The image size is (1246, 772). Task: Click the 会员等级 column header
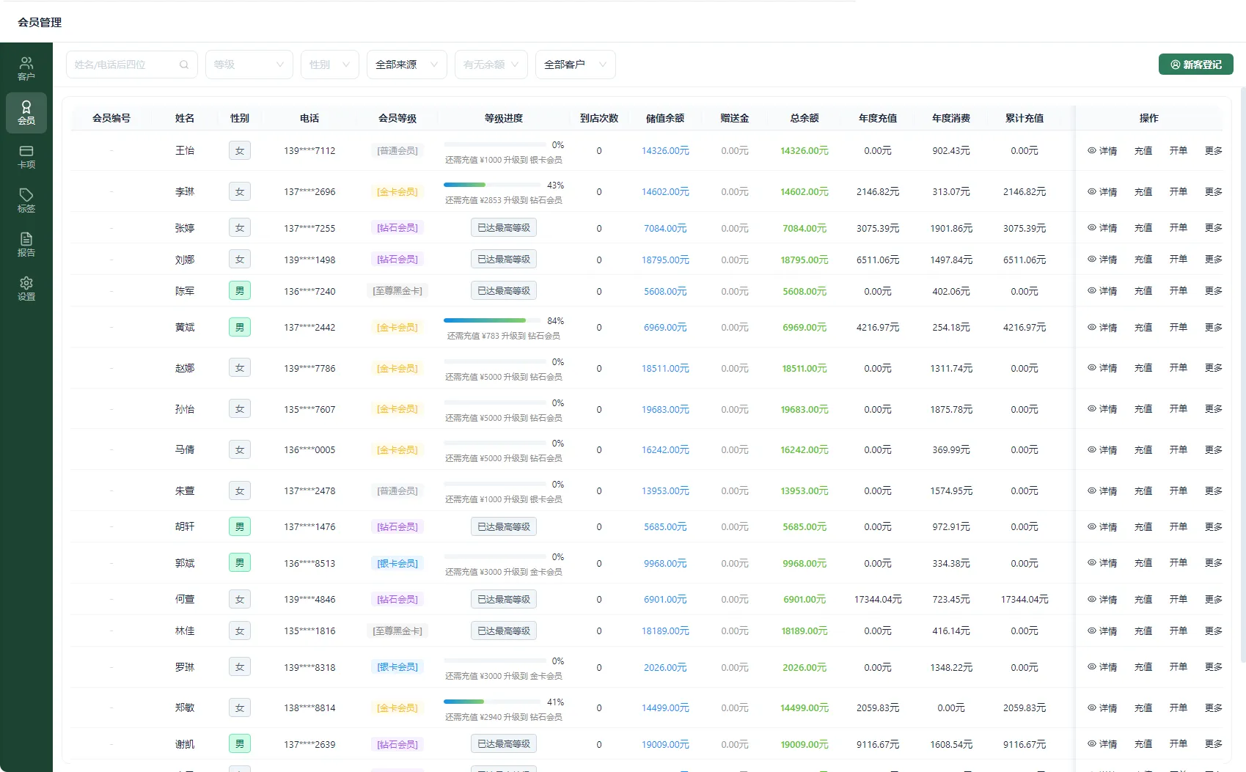tap(397, 118)
